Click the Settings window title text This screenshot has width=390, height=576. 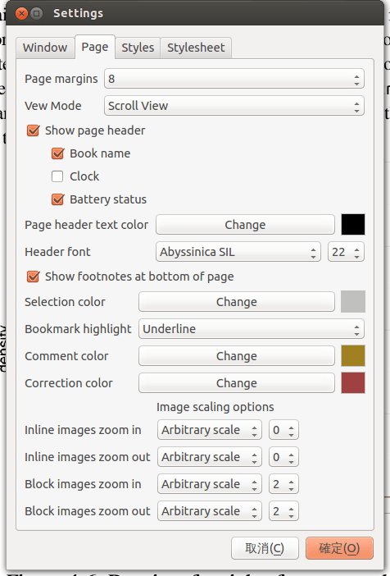(x=78, y=13)
